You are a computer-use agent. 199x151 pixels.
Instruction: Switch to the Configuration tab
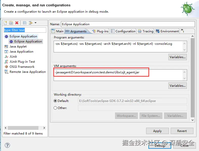(x=123, y=31)
